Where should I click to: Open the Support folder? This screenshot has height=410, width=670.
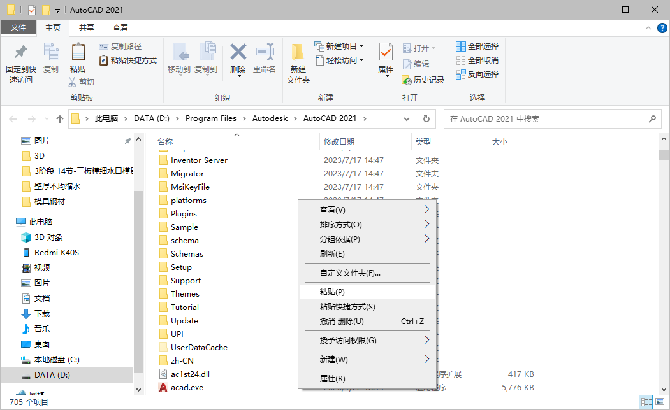tap(185, 280)
